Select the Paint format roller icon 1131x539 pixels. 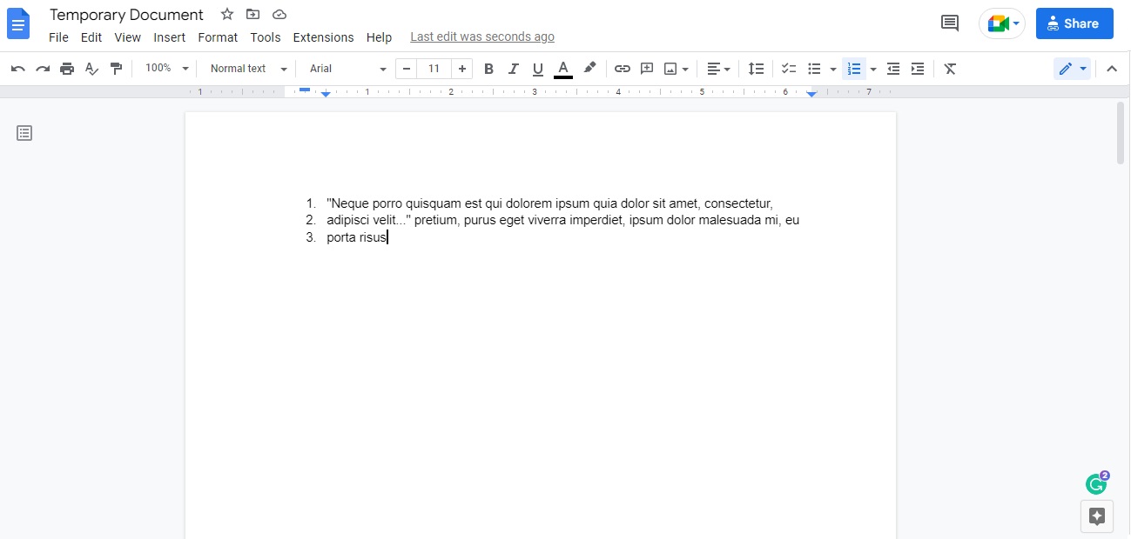pyautogui.click(x=116, y=69)
